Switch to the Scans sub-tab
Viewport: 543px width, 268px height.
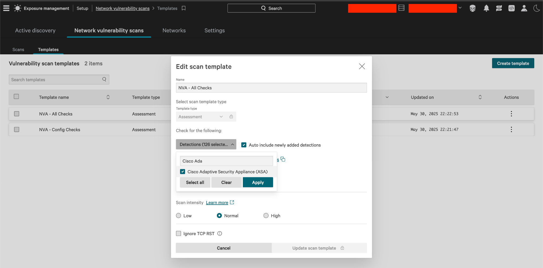point(18,50)
